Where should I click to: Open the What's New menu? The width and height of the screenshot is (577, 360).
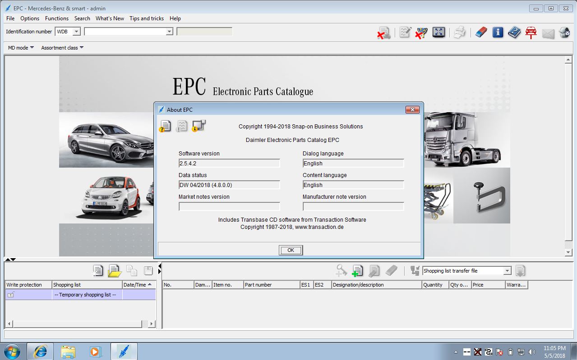click(110, 18)
